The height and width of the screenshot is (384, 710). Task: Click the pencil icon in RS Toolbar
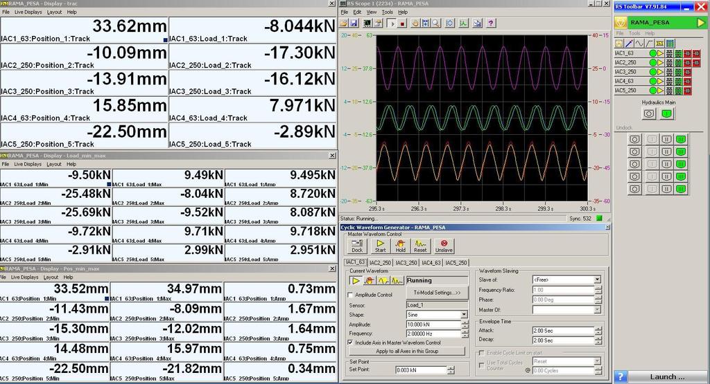pyautogui.click(x=629, y=44)
